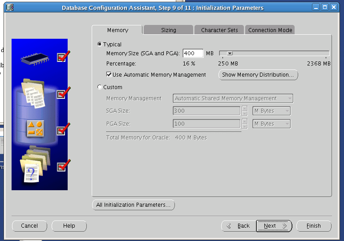Screen dimensions: 344x241
Task: Go Back to the previous step
Action: point(239,226)
